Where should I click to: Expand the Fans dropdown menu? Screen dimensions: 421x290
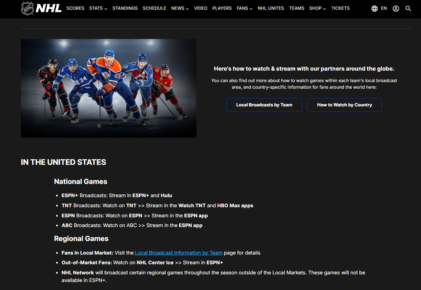[x=245, y=8]
